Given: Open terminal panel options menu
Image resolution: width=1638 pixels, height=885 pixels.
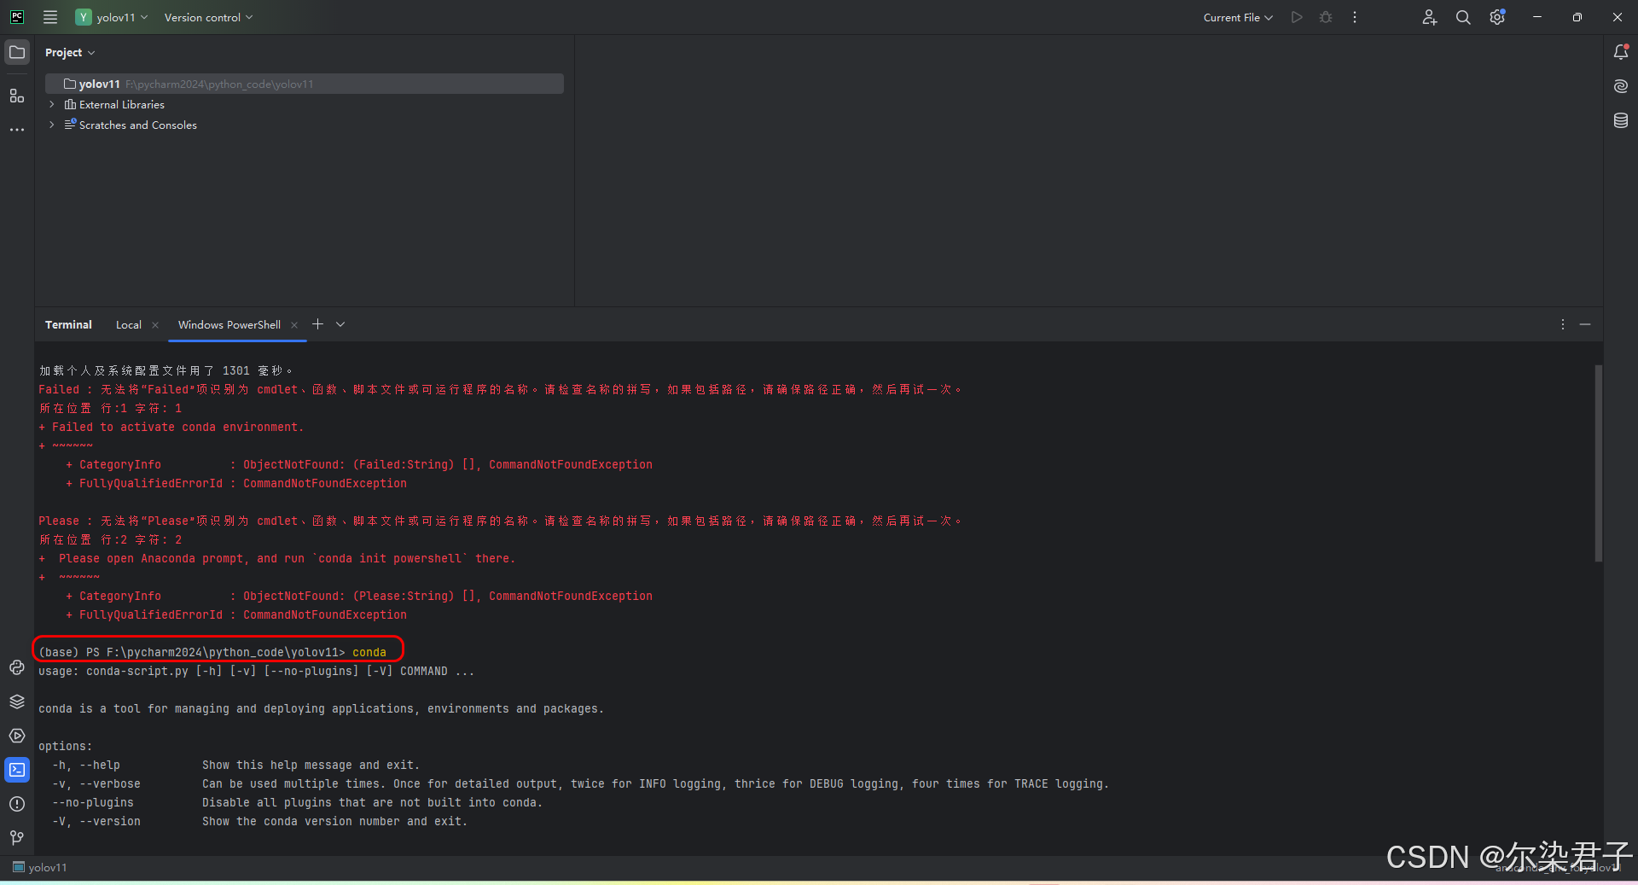Looking at the screenshot, I should (x=1563, y=324).
